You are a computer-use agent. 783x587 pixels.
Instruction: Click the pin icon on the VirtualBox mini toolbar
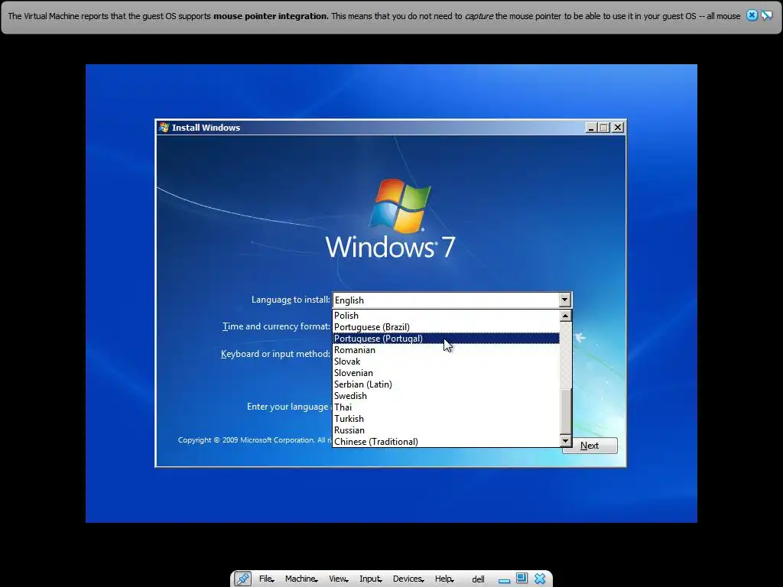point(242,579)
